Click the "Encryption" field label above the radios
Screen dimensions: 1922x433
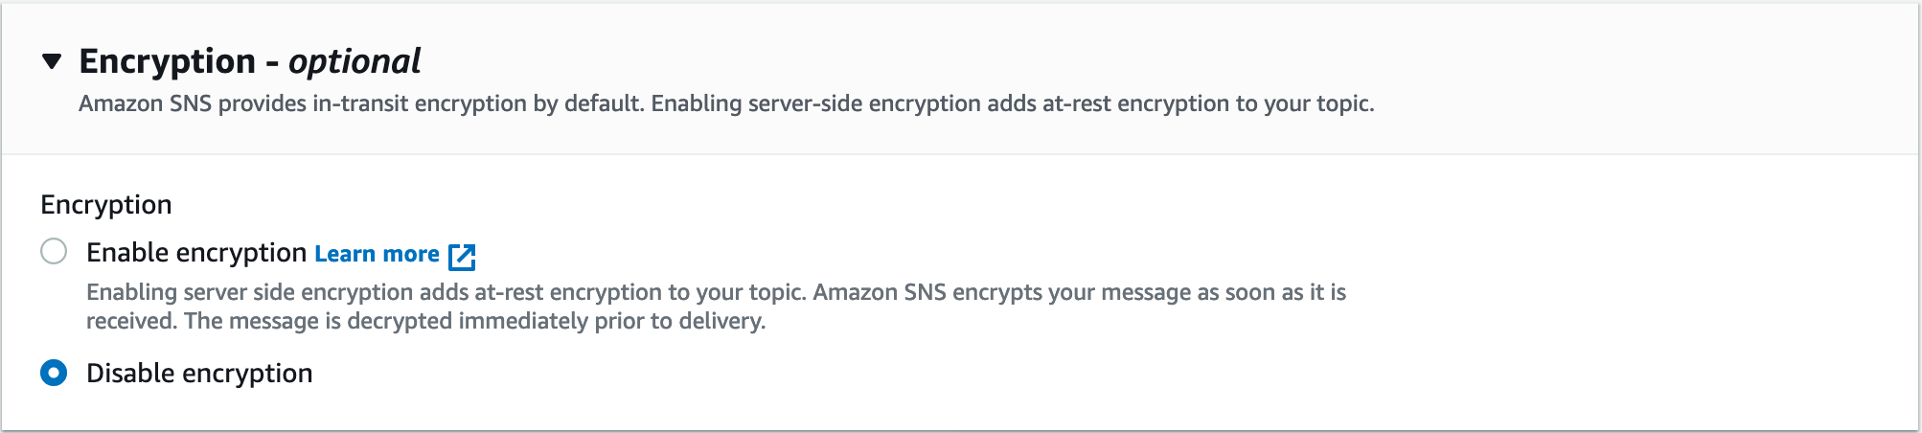point(106,205)
